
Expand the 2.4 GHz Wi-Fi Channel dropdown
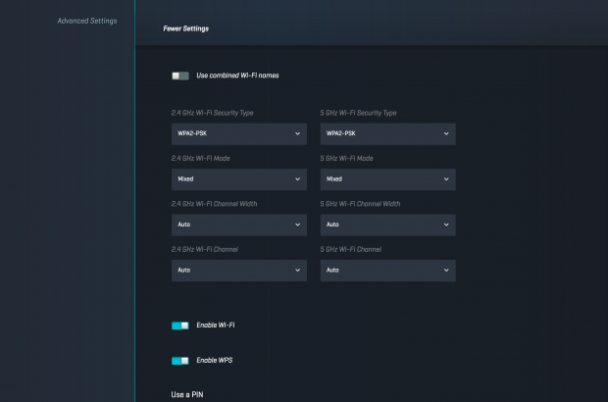coord(238,270)
